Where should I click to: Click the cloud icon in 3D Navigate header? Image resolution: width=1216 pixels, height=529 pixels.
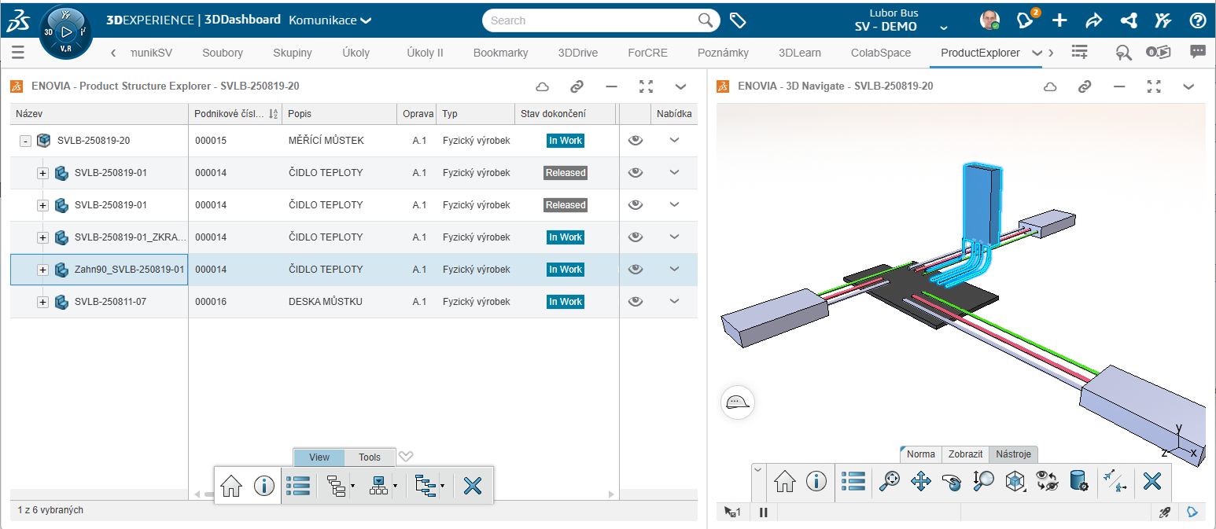(x=1049, y=86)
